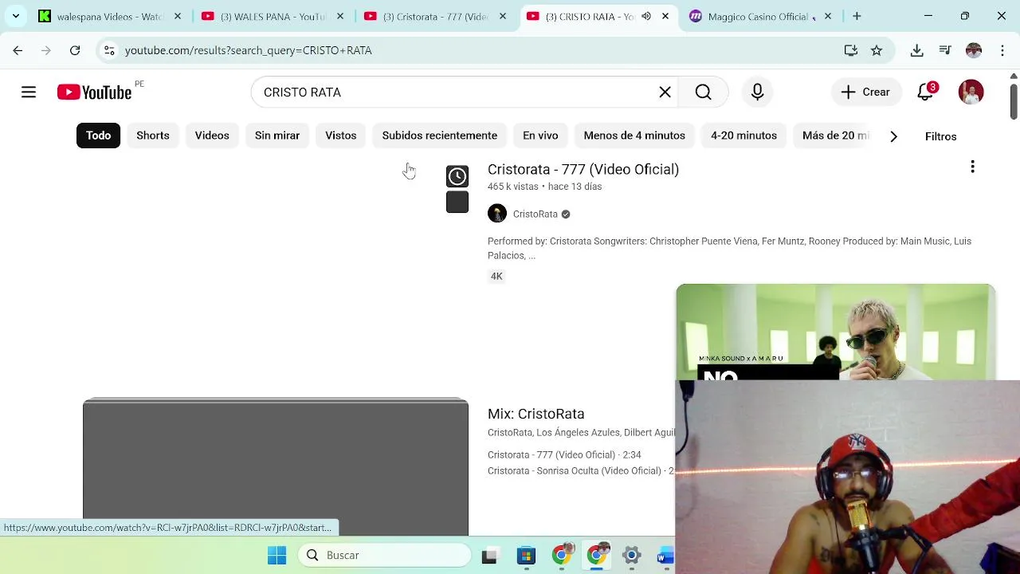Show more filter chips with the arrow
Image resolution: width=1020 pixels, height=574 pixels.
pyautogui.click(x=893, y=136)
